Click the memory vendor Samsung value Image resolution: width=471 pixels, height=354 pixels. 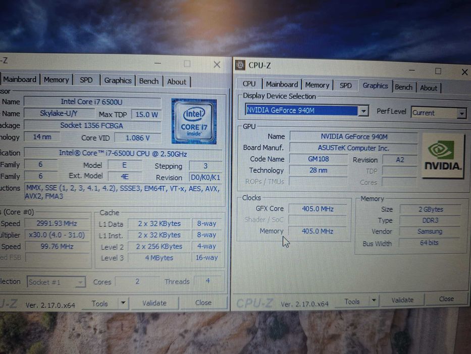(430, 231)
